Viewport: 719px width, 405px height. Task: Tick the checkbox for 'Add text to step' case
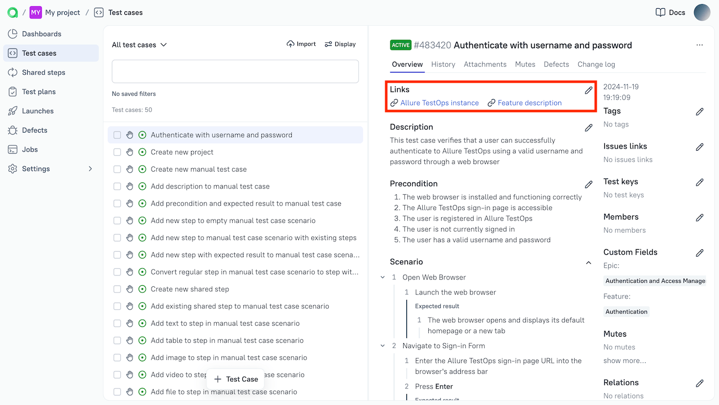116,323
